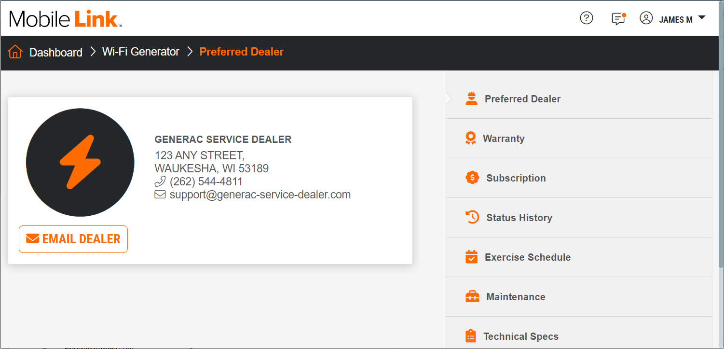The width and height of the screenshot is (724, 349).
Task: Click the user profile avatar icon
Action: [646, 18]
